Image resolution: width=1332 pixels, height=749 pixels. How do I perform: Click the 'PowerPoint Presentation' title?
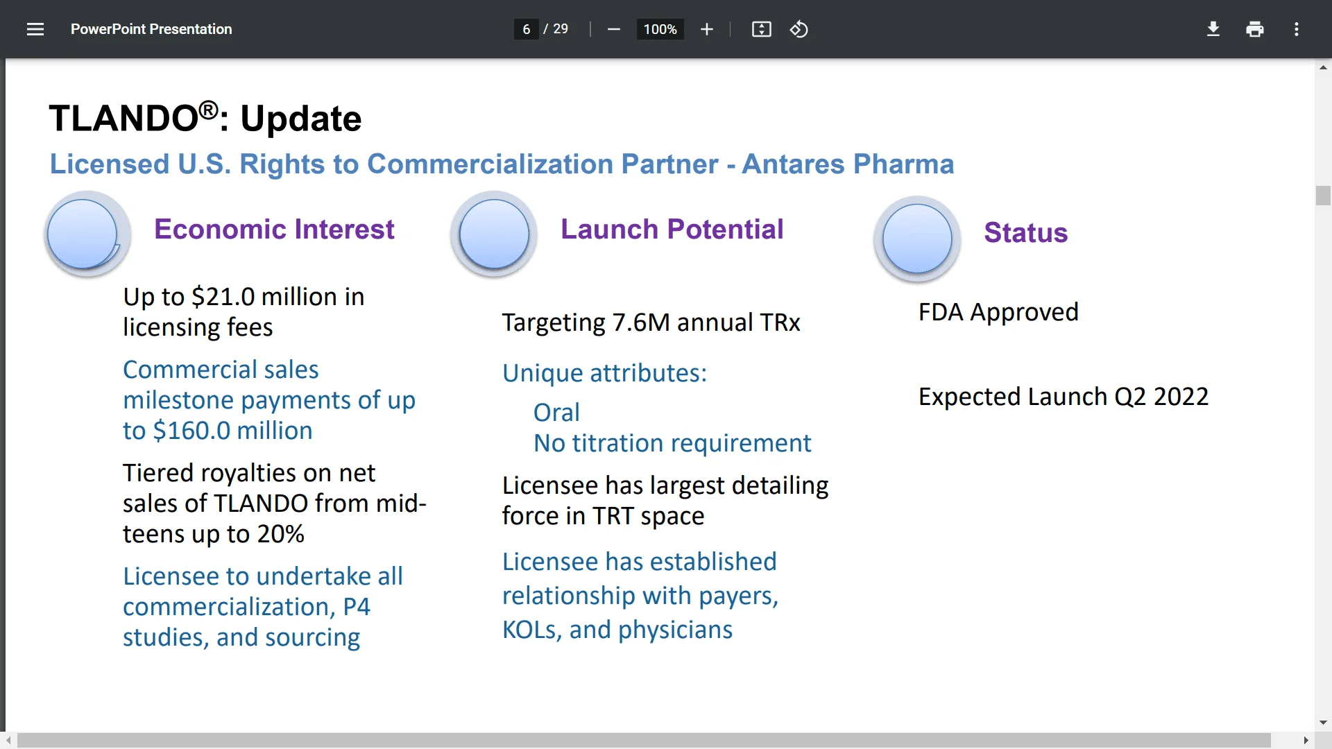coord(151,29)
